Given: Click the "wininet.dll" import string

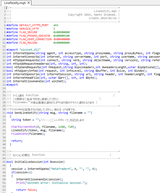Looking at the screenshot, I should click(x=30, y=50).
